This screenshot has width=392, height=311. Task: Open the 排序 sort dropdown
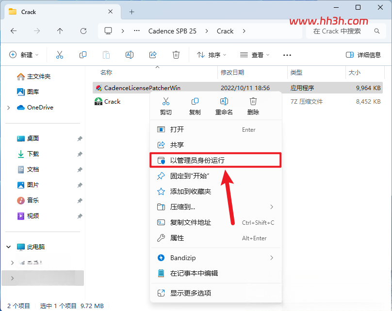point(212,55)
